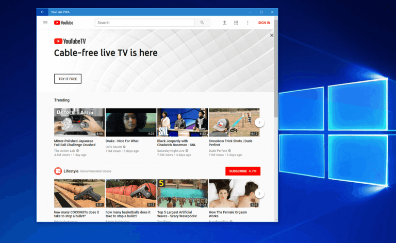The image size is (396, 243).
Task: Open the basketballs bullet video thumbnail
Action: [131, 194]
